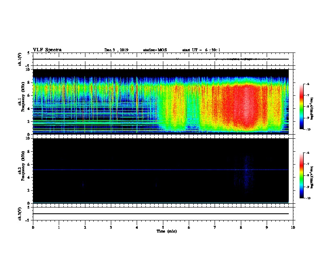Select the ch.2 spectrogram color bar

(301, 175)
